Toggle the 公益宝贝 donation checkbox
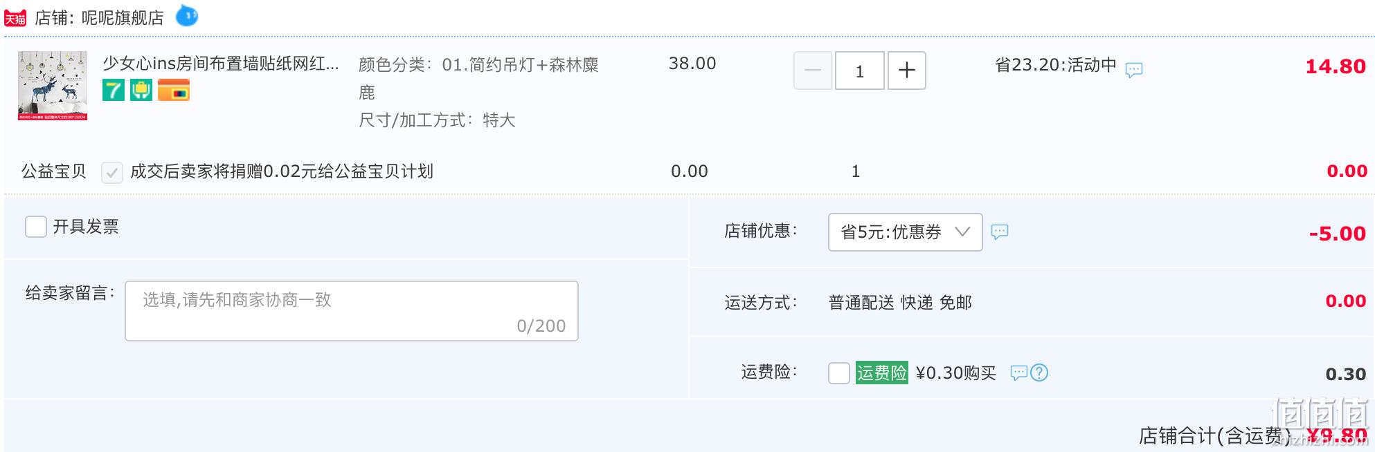 111,172
